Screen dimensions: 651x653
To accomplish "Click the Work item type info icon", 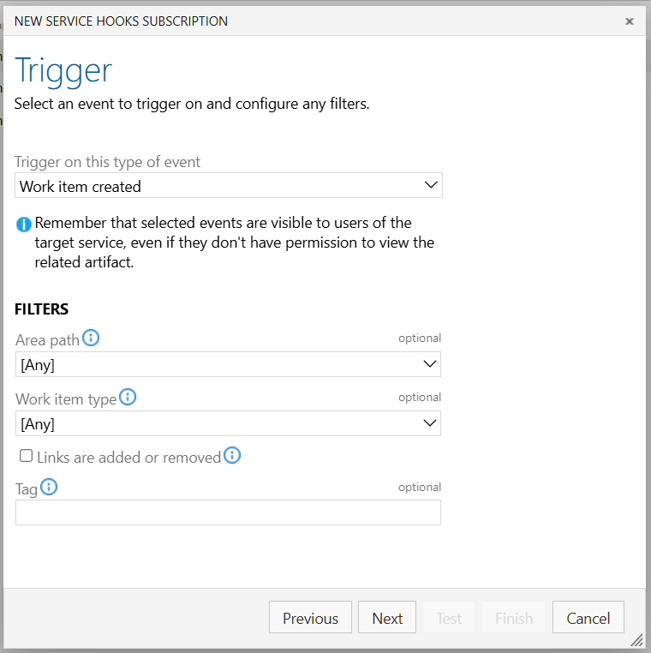I will [128, 397].
